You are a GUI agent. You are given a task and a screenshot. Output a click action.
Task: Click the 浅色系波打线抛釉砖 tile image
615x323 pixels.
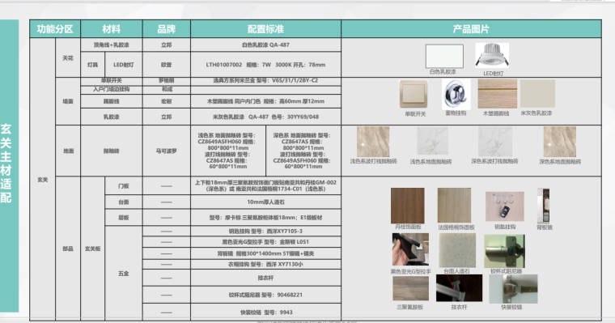tap(373, 142)
